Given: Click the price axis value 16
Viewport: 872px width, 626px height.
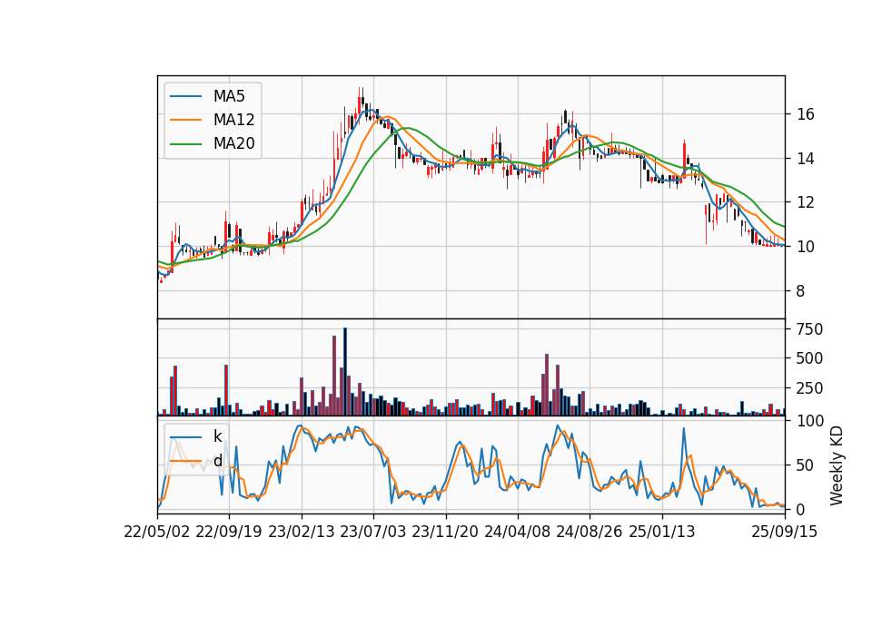Looking at the screenshot, I should click(x=806, y=114).
